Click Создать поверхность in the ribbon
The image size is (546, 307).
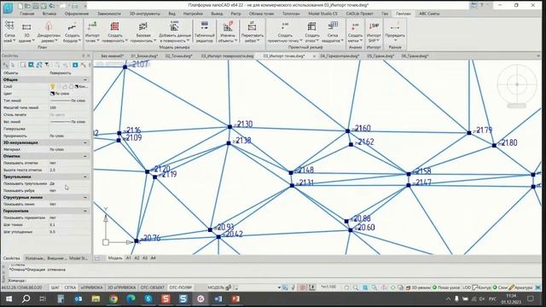[x=114, y=32]
